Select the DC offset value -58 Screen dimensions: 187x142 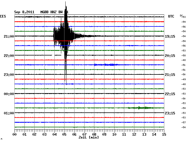point(184,55)
